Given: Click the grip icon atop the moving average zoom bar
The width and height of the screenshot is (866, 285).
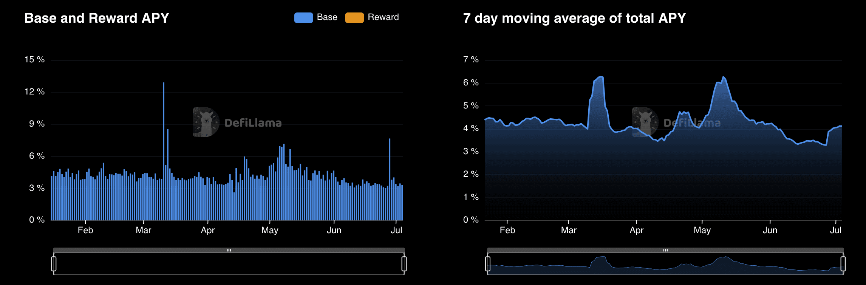Looking at the screenshot, I should point(665,250).
